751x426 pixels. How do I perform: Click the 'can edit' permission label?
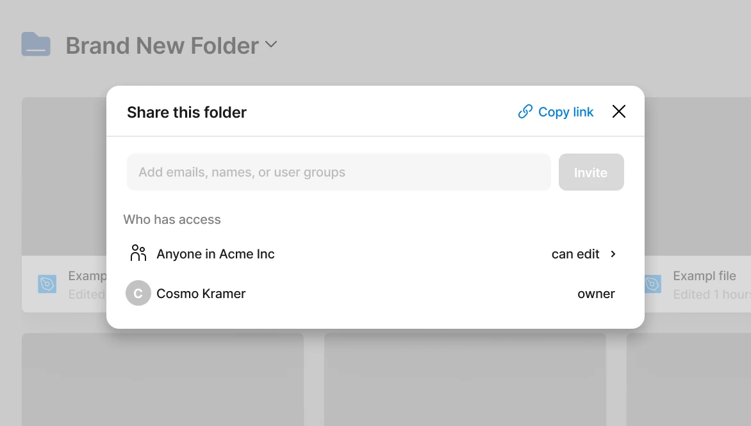click(x=575, y=254)
